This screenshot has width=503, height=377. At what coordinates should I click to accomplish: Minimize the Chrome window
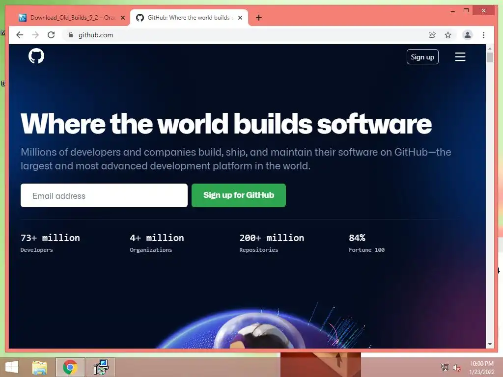point(452,11)
